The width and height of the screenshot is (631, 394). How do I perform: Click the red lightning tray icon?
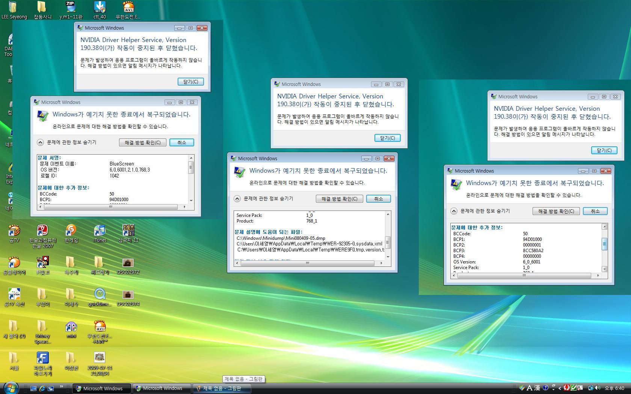pos(567,388)
